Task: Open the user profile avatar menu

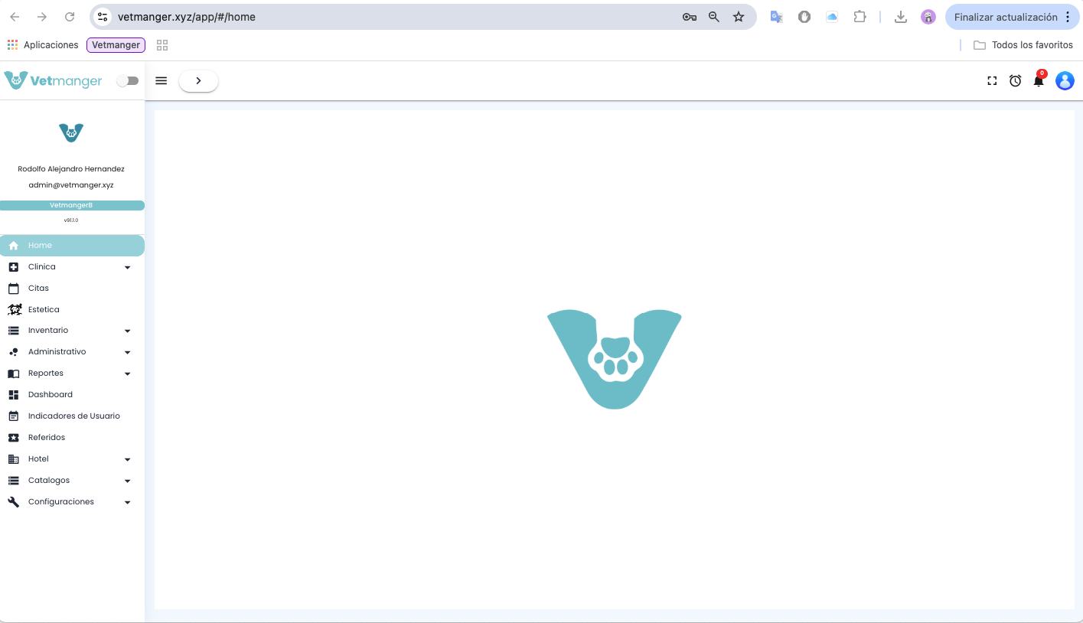Action: pos(1065,81)
